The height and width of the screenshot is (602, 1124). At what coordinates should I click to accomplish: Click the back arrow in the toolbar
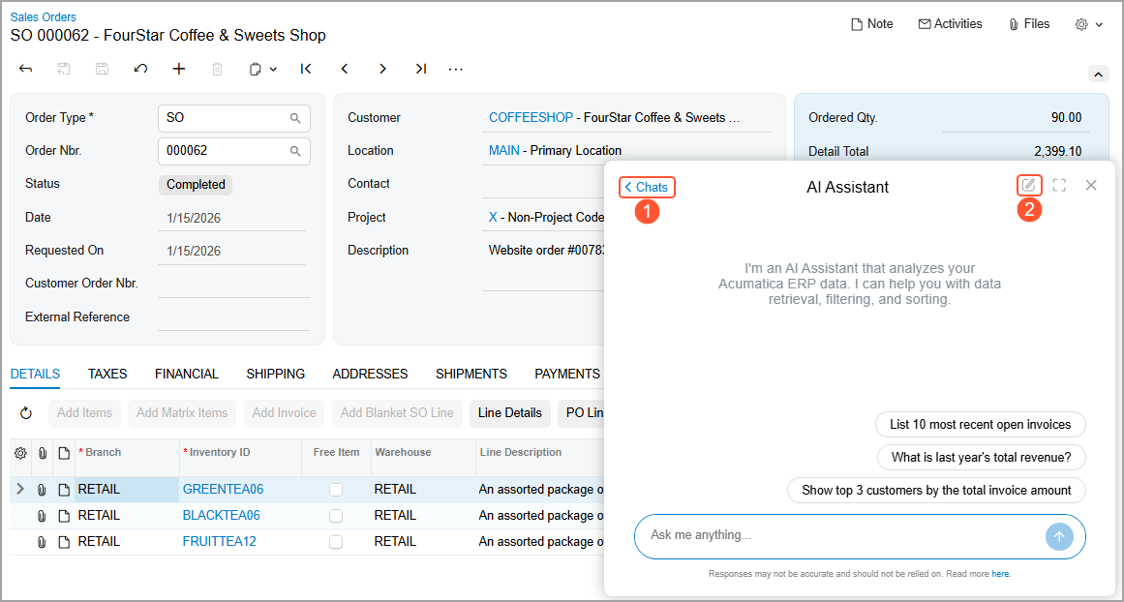click(x=26, y=69)
